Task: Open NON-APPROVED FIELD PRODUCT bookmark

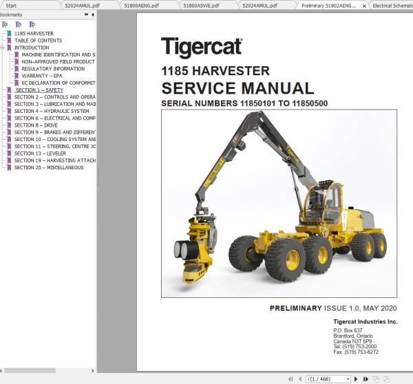Action: click(x=59, y=62)
